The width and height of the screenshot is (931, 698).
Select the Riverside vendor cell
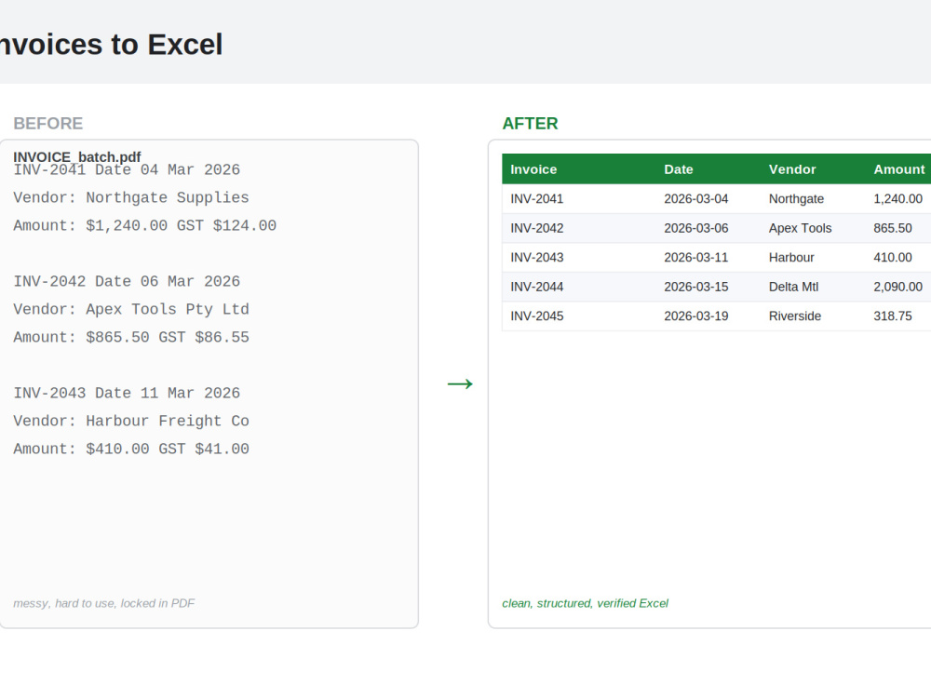pos(813,315)
